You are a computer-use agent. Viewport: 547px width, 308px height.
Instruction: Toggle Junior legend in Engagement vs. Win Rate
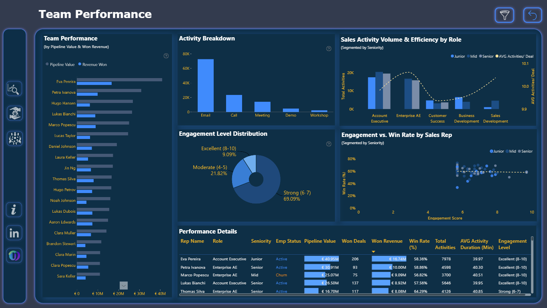coord(497,151)
